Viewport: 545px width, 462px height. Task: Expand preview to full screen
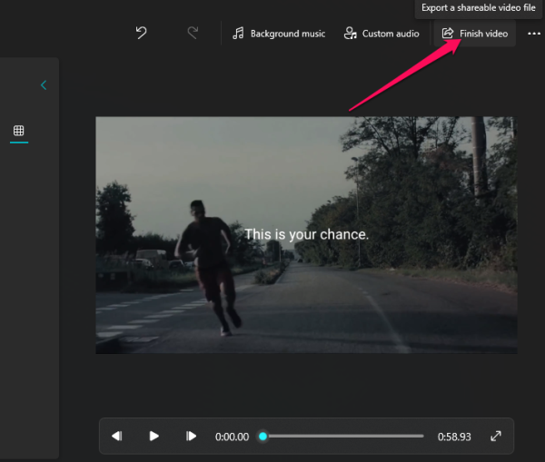point(496,436)
